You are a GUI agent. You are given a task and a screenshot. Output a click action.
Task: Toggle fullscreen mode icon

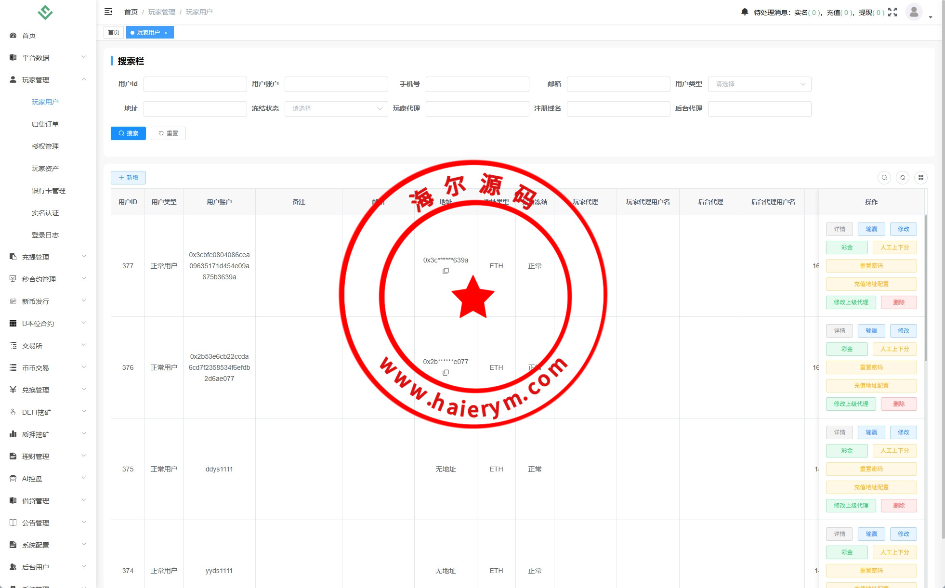click(x=892, y=12)
